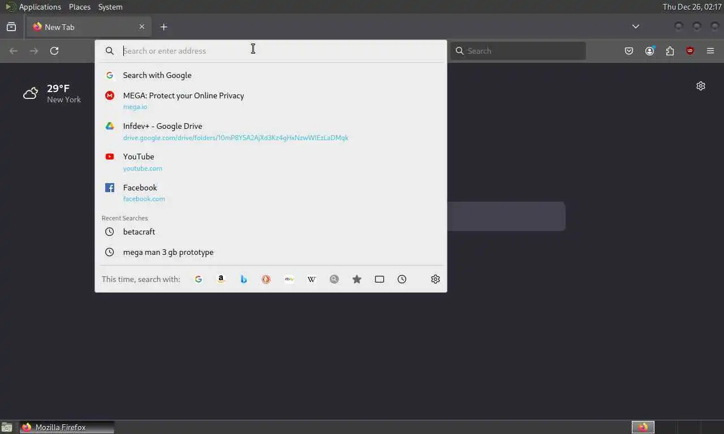The image size is (724, 434).
Task: Reload the current page
Action: coord(54,51)
